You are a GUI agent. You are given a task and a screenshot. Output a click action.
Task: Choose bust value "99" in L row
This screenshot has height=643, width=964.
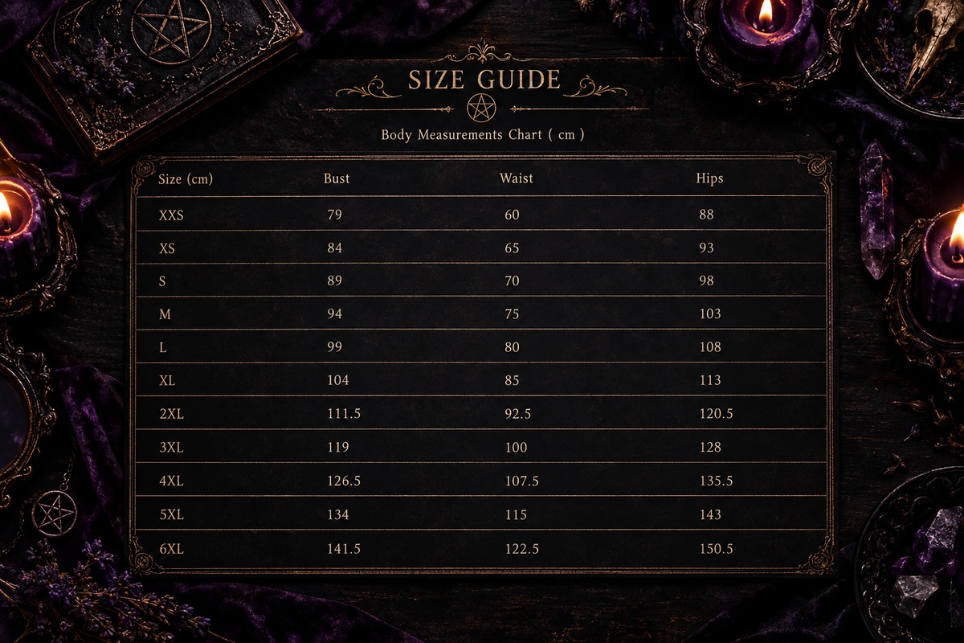click(335, 347)
